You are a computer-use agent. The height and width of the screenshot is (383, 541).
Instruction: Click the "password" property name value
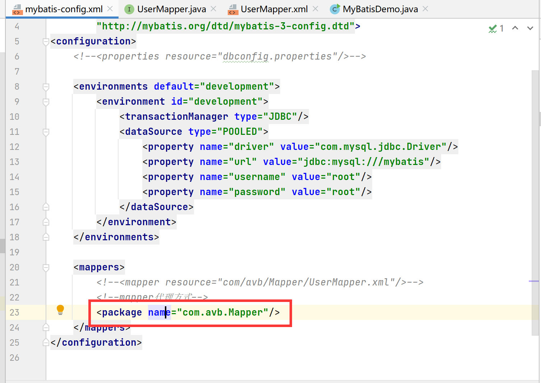pyautogui.click(x=257, y=192)
